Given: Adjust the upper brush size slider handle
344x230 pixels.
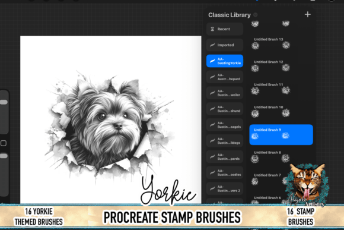Looking at the screenshot, I should [x=4, y=102].
